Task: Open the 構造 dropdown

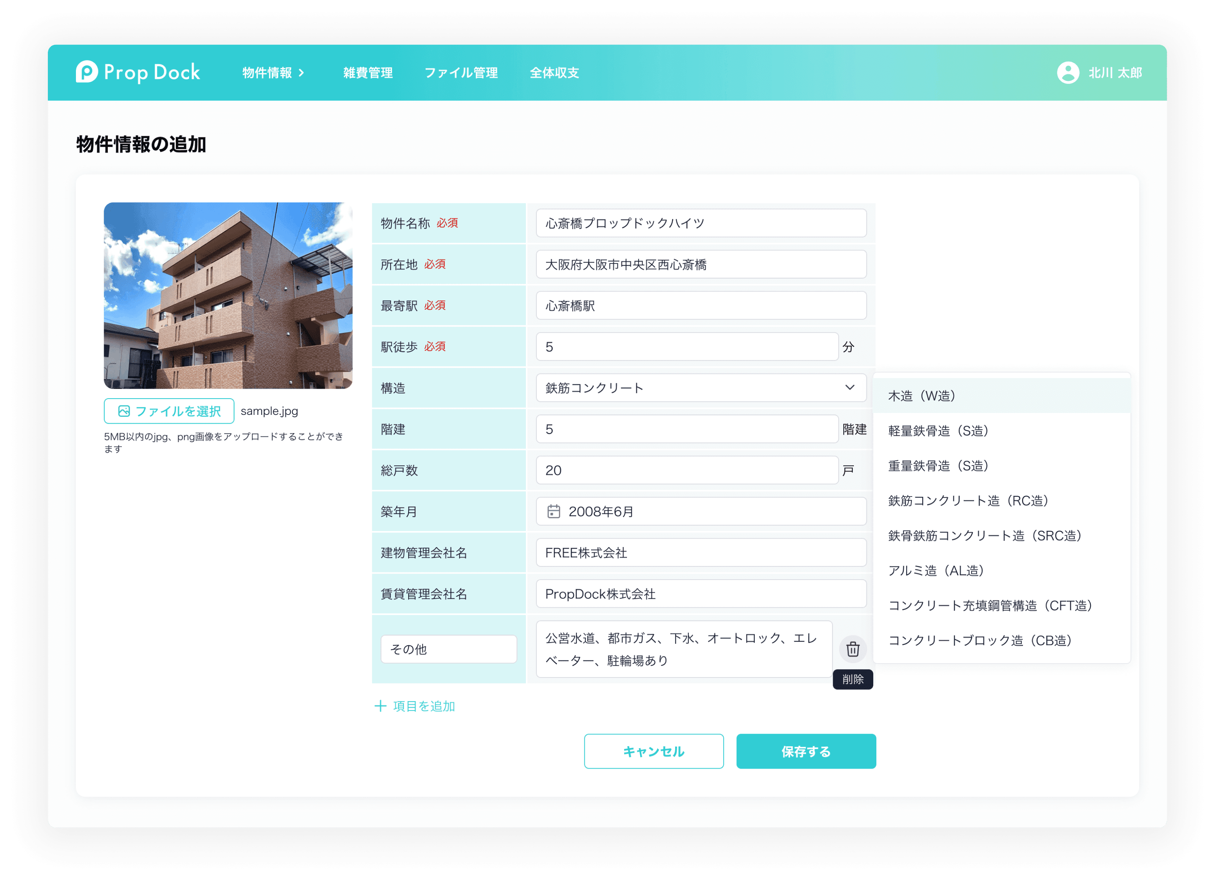Action: [701, 388]
